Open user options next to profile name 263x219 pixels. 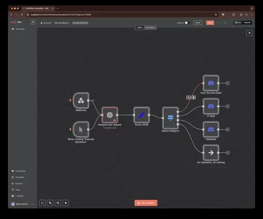33,204
